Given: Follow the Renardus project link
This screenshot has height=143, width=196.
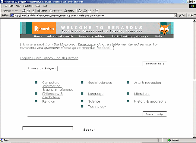Looking at the screenshot, I should 85,44.
